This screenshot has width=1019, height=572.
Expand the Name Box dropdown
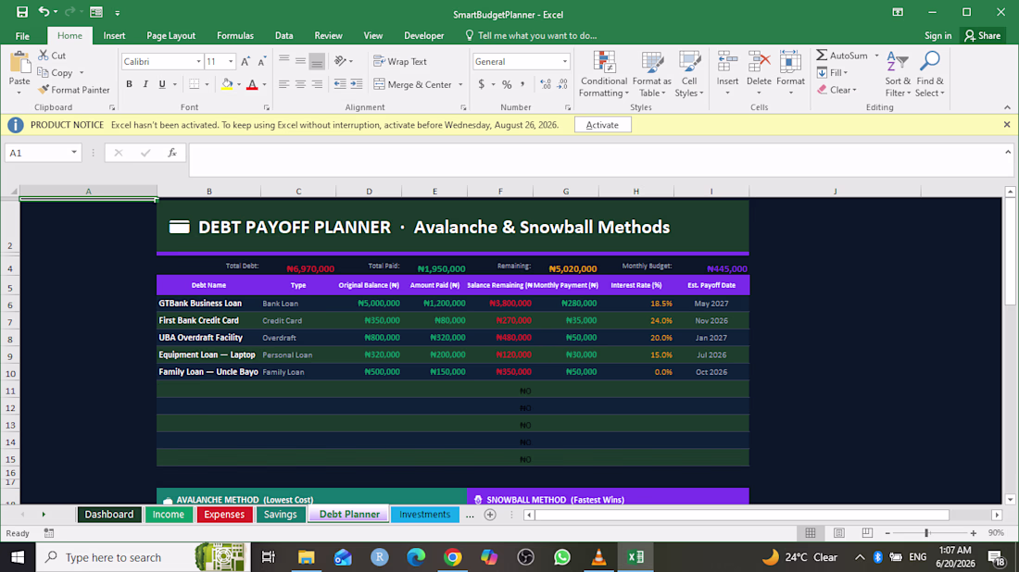coord(74,153)
